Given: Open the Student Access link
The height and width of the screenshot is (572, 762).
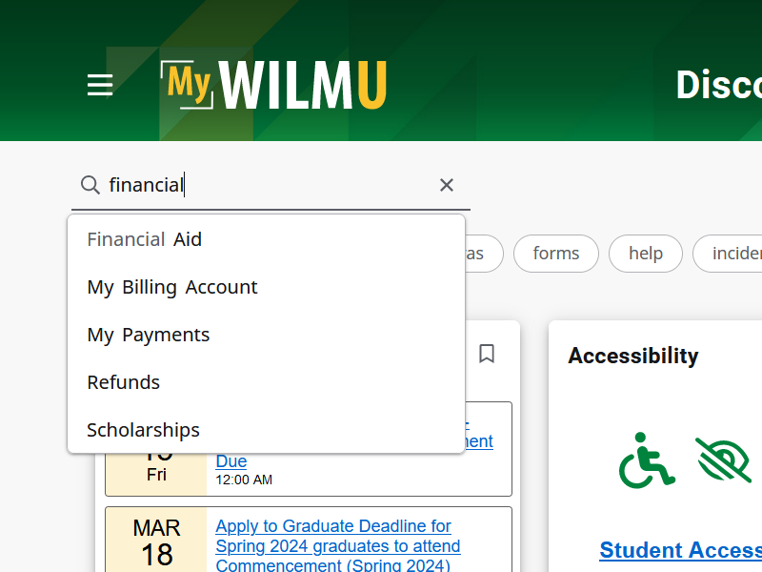Looking at the screenshot, I should point(680,550).
